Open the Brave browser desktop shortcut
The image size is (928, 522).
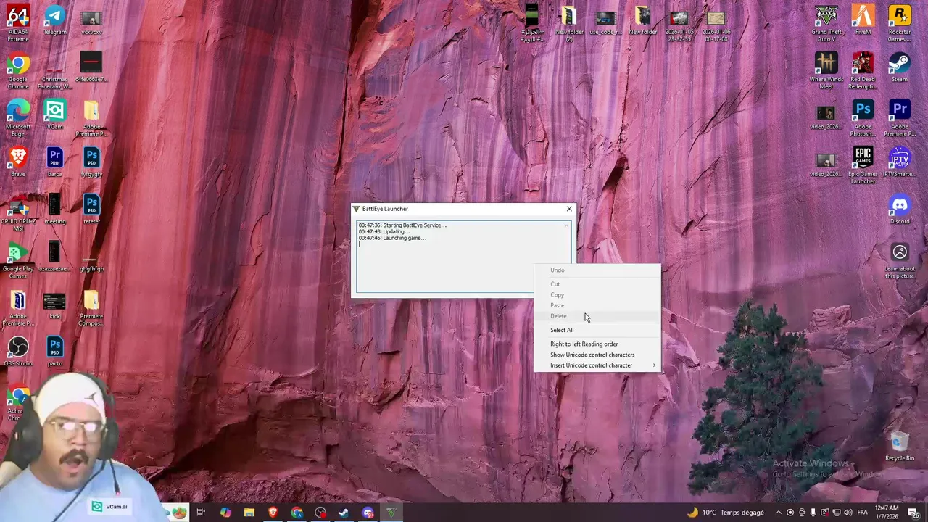coord(18,162)
